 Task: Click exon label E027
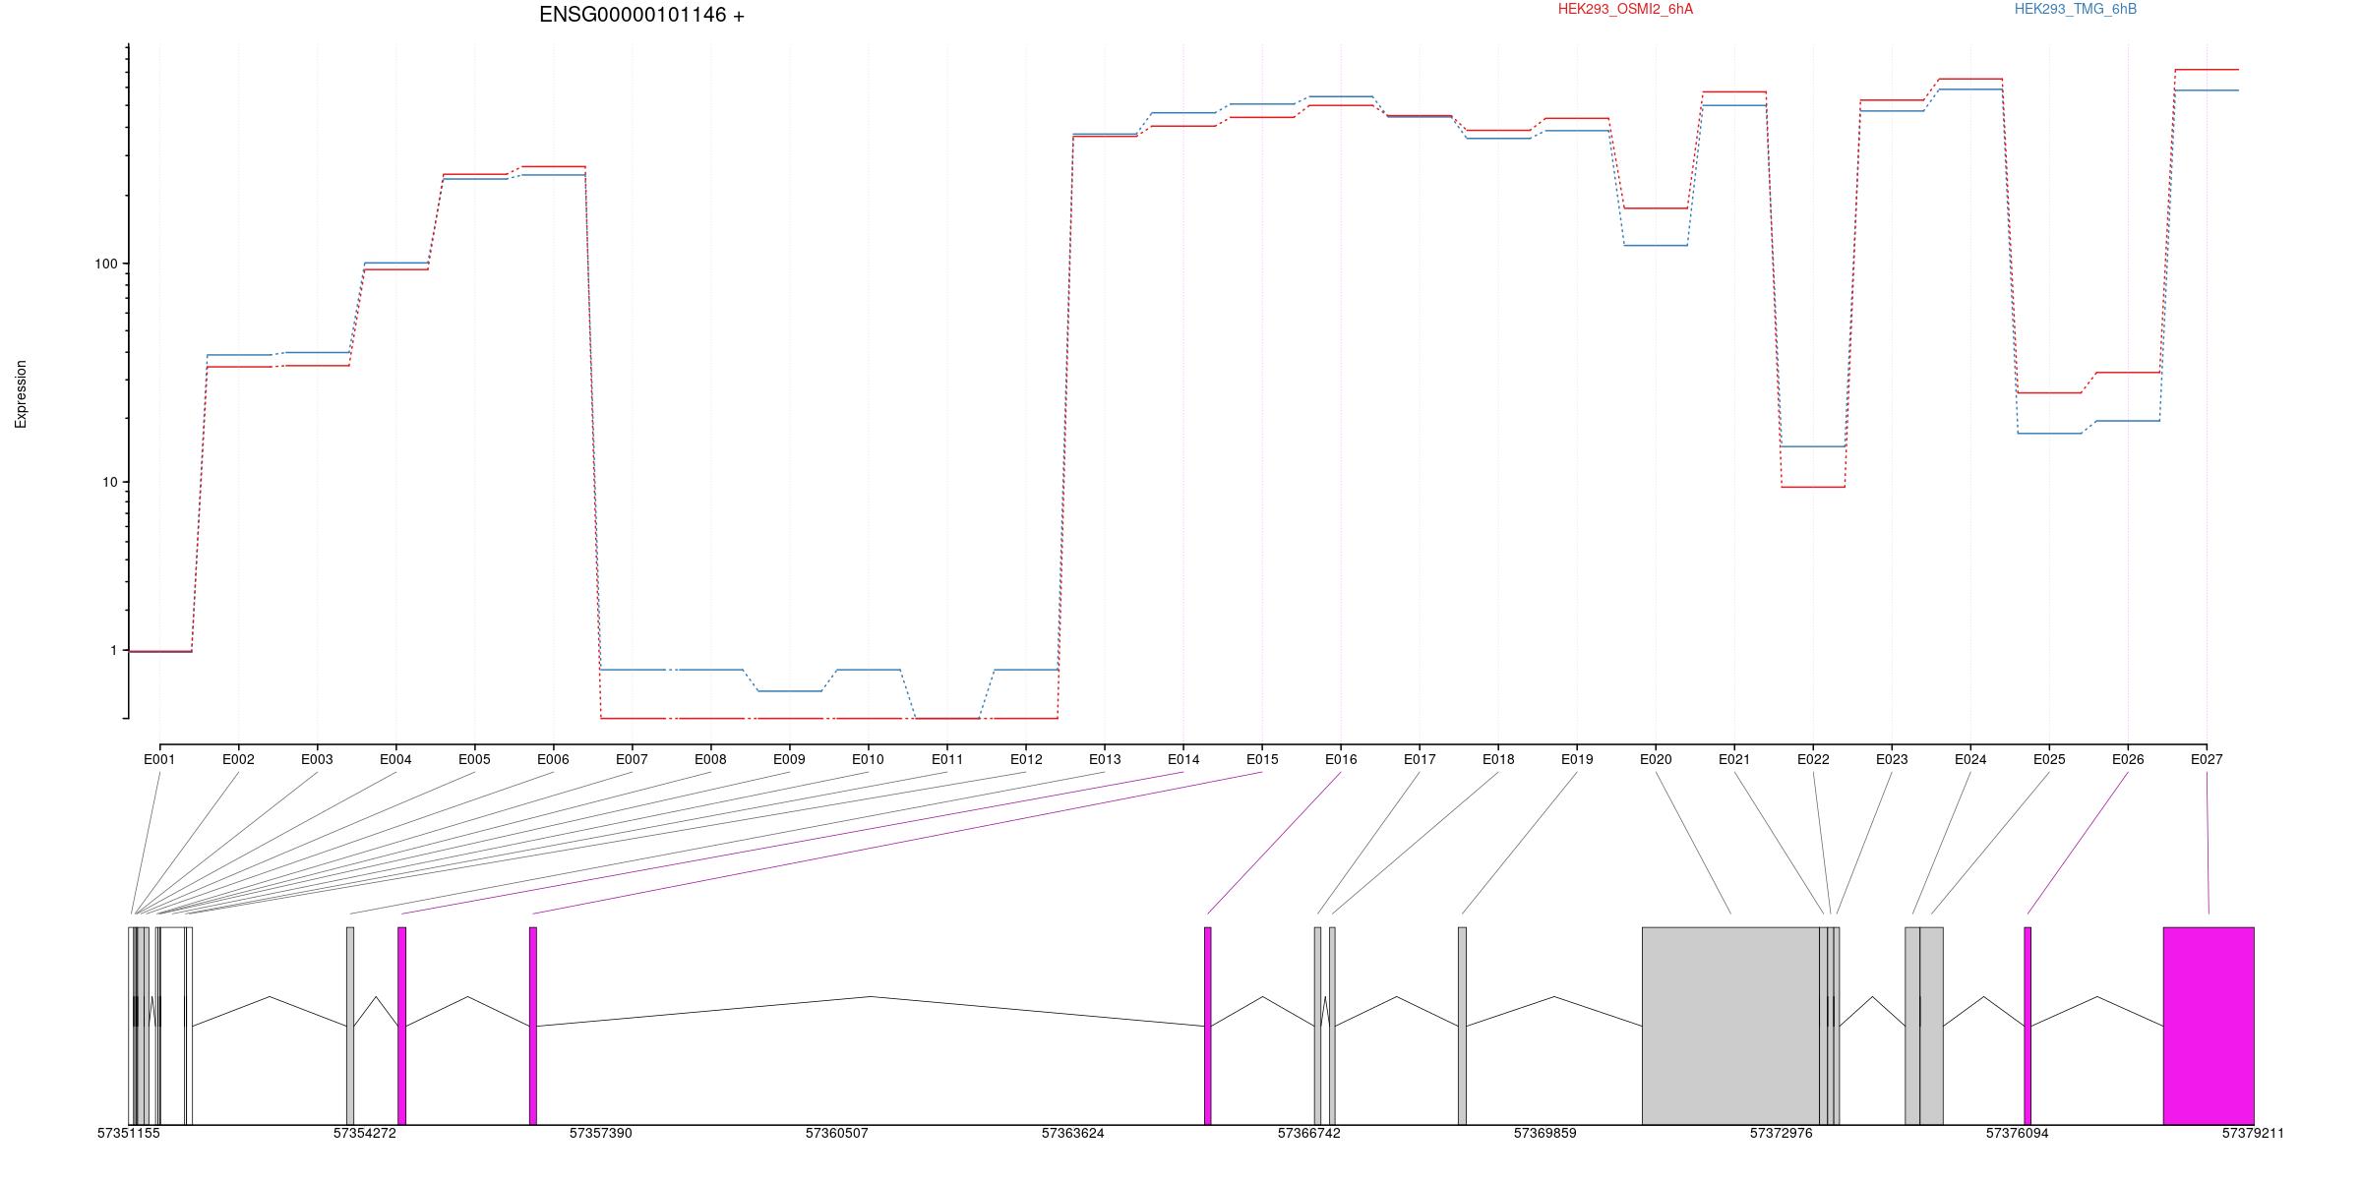pos(2207,759)
